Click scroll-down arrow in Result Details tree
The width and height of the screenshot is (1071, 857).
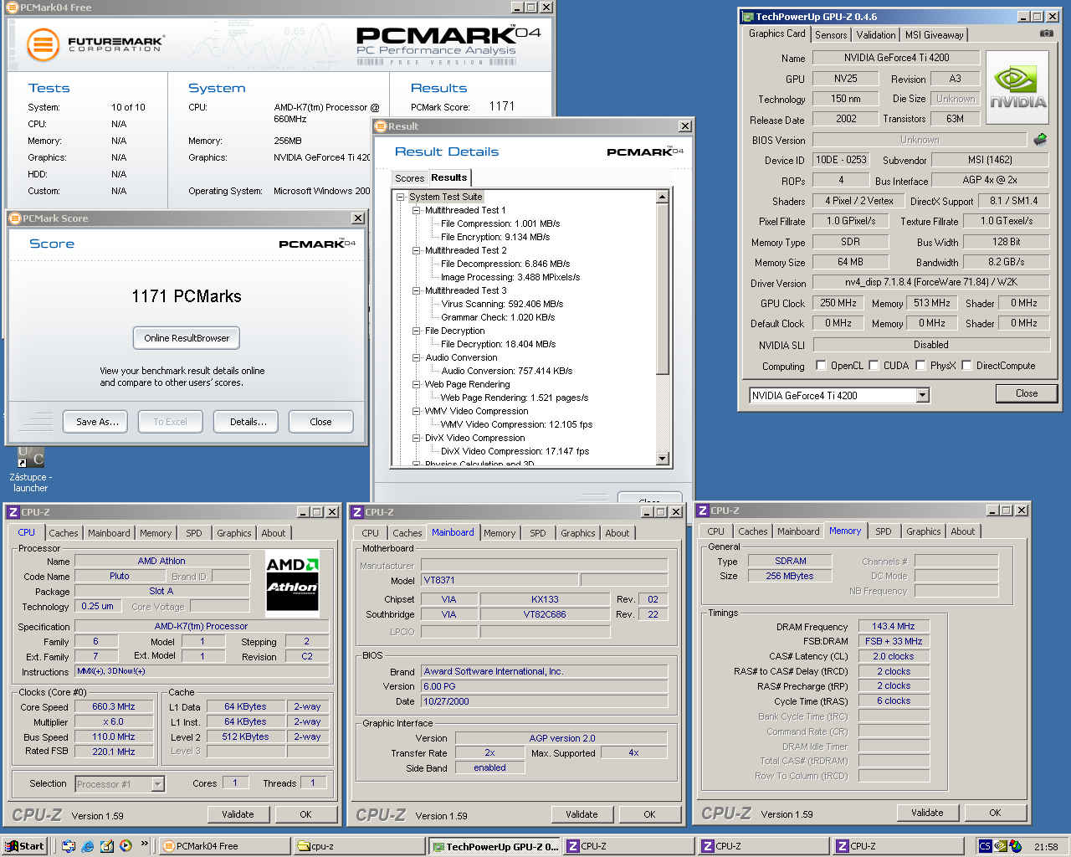click(663, 459)
